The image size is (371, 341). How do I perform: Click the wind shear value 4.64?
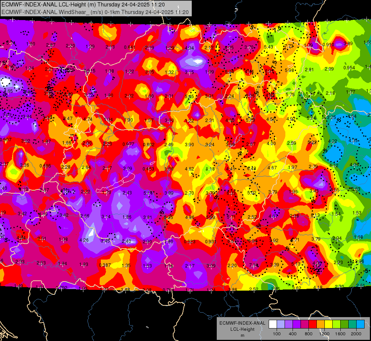(352, 116)
